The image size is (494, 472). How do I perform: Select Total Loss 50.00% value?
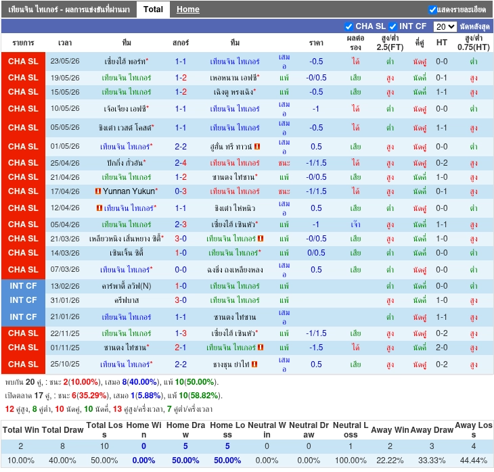pyautogui.click(x=104, y=461)
